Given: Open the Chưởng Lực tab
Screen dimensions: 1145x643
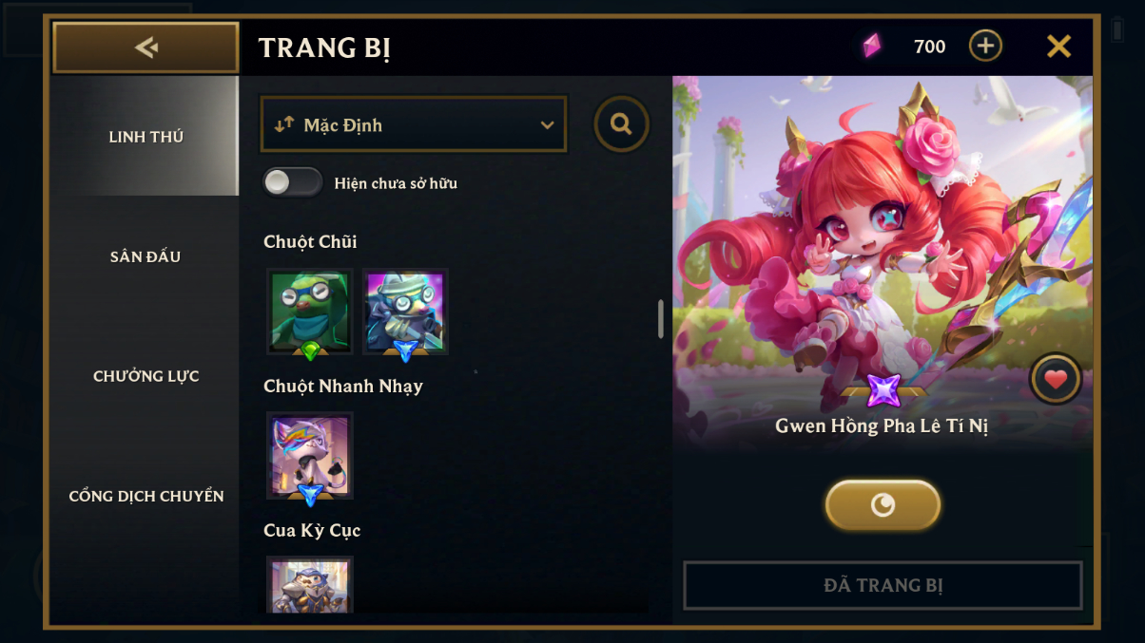Looking at the screenshot, I should click(x=146, y=376).
